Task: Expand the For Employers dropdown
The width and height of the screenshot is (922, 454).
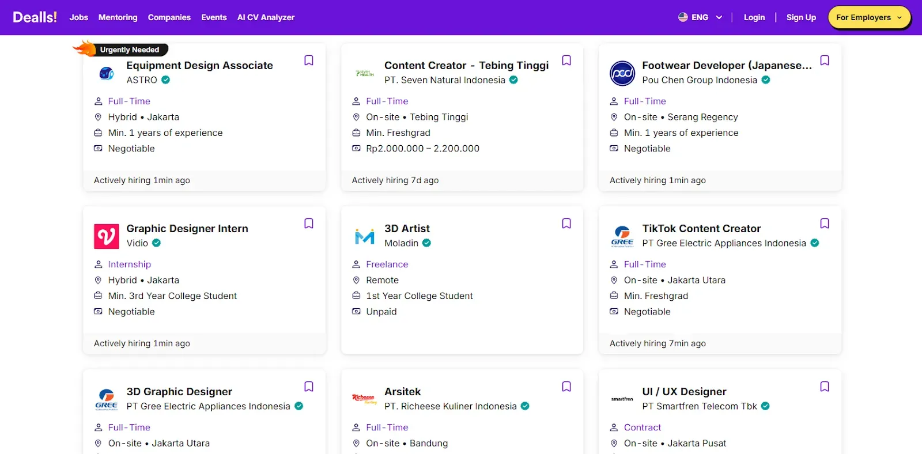Action: pyautogui.click(x=869, y=17)
